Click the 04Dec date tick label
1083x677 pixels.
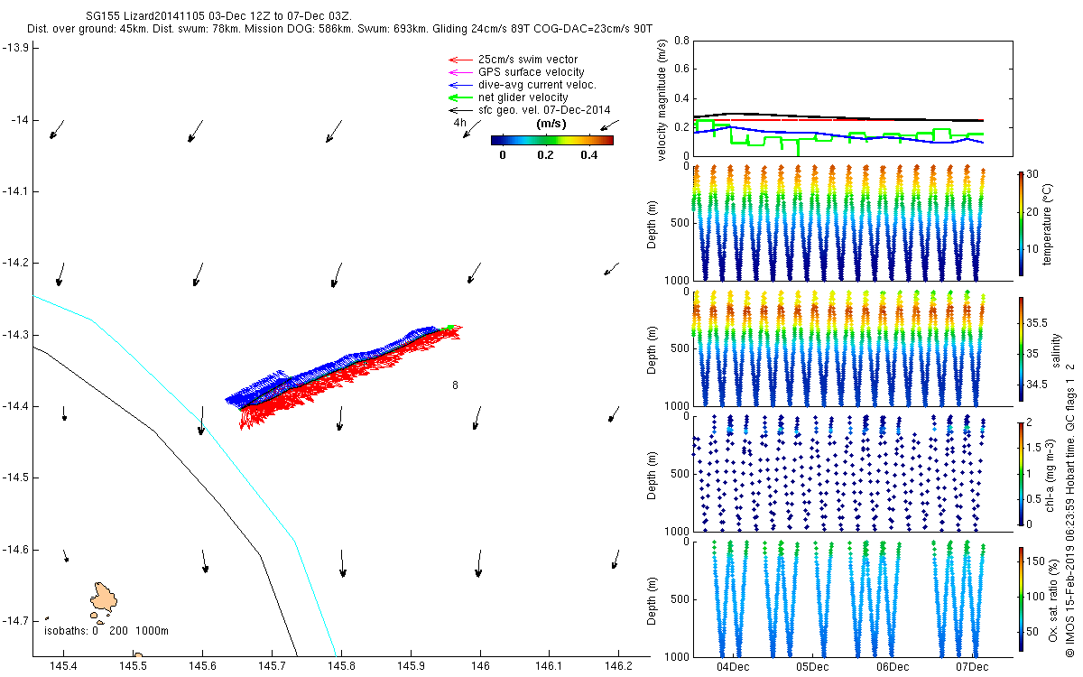pyautogui.click(x=732, y=667)
